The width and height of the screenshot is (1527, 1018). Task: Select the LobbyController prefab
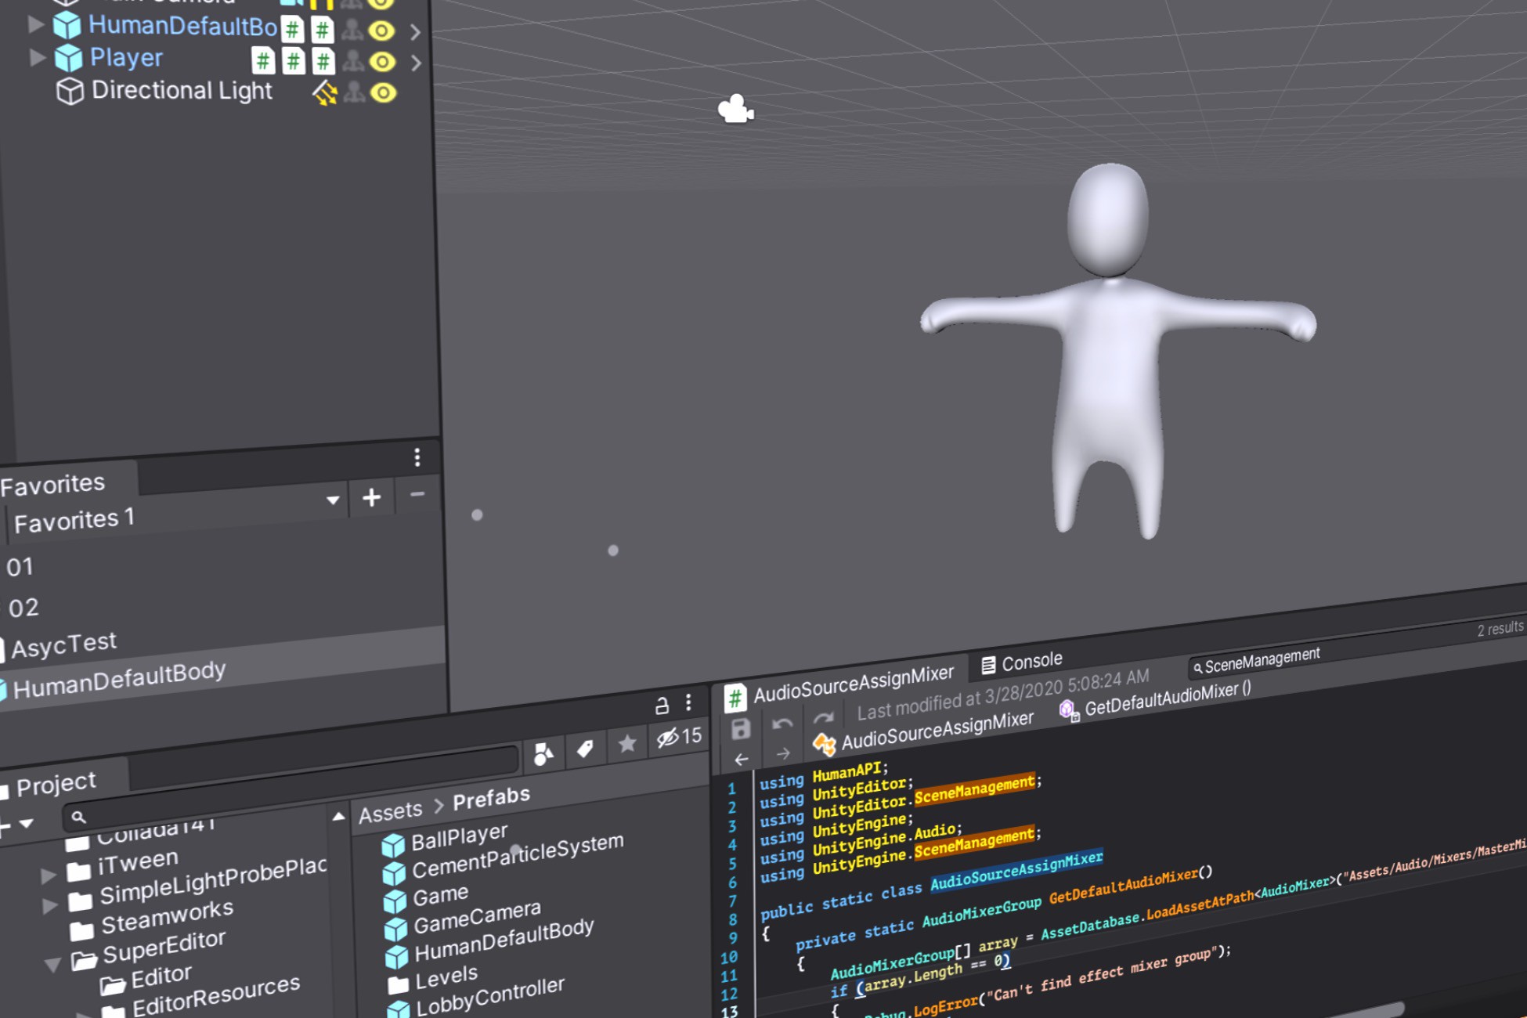click(x=489, y=996)
